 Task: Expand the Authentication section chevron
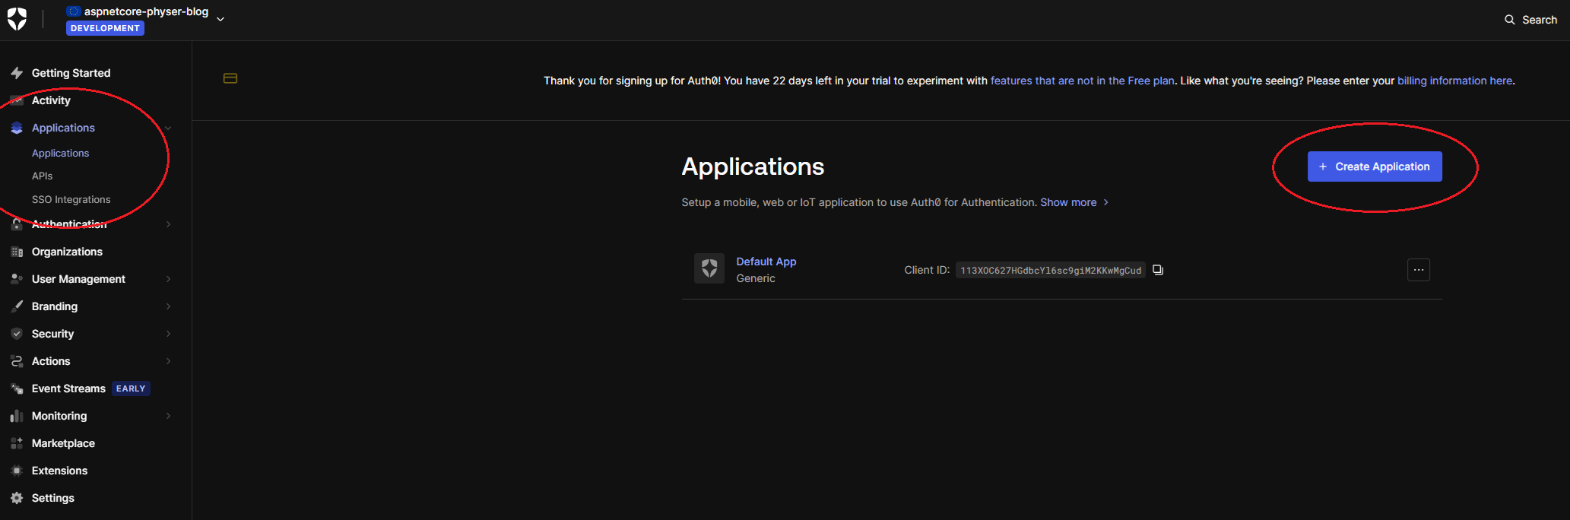(x=168, y=224)
